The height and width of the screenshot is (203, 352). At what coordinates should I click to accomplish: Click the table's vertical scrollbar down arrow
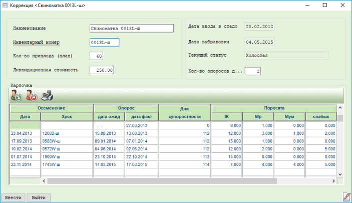click(x=340, y=174)
